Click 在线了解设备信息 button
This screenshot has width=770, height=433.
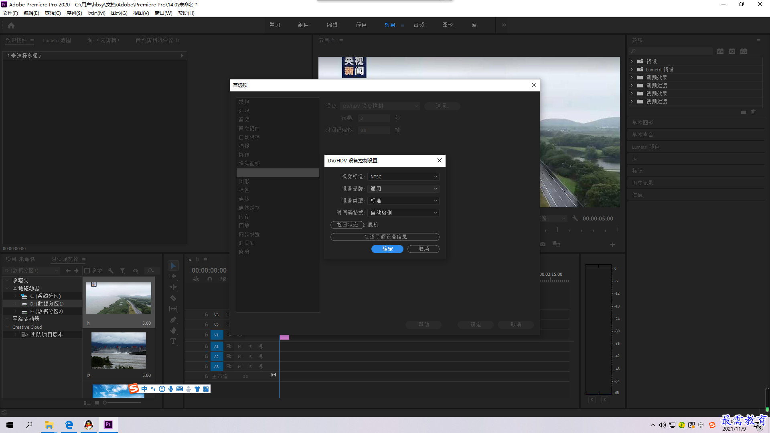[x=385, y=237]
